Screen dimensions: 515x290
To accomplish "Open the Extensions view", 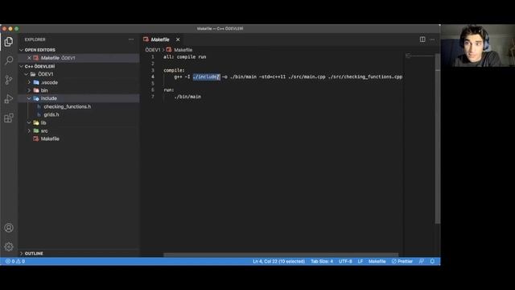I will (x=9, y=118).
